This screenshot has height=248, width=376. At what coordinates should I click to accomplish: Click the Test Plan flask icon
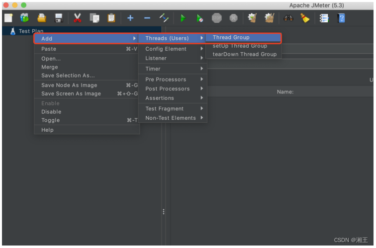point(13,31)
